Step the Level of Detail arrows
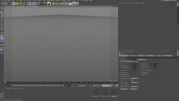Screen dimensions: 179x101 (136, 70)
